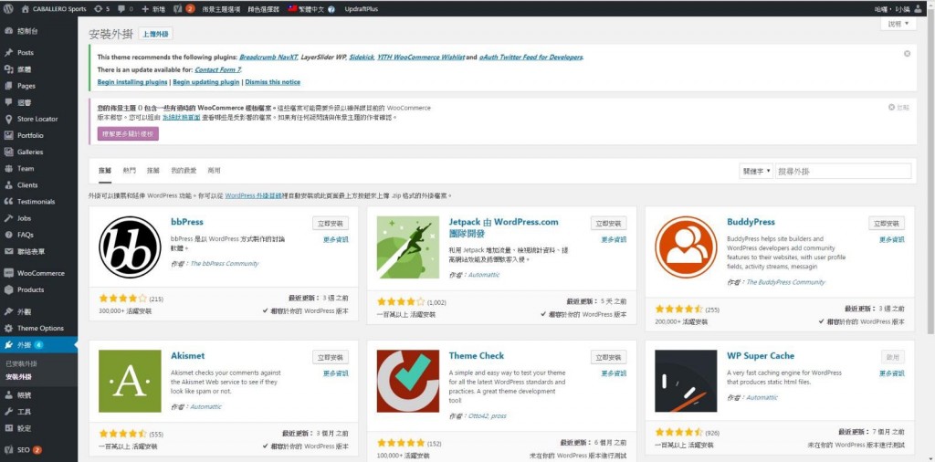Viewport: 935px width, 462px height.
Task: Click the WP Super Cache thumbnail
Action: [686, 381]
